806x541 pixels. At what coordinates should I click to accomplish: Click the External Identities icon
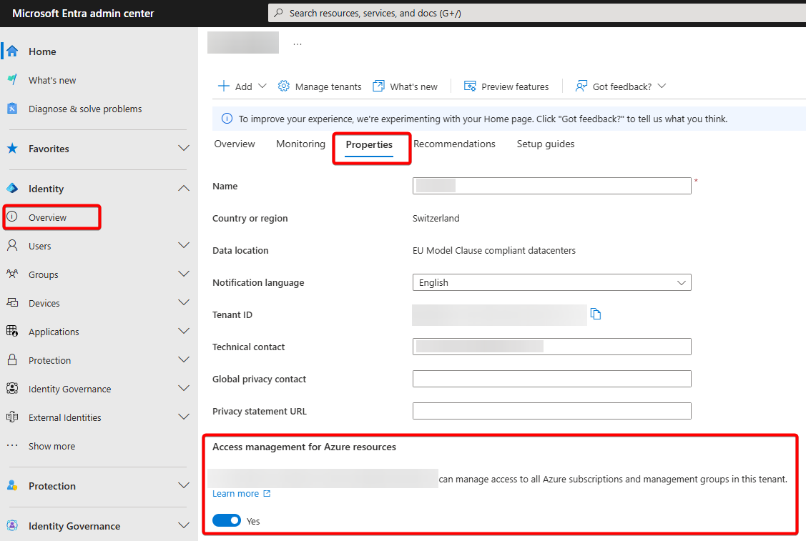(x=12, y=417)
